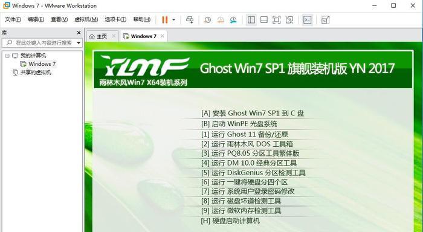Pause the virtual machine with toolbar button
423x232 pixels.
(x=164, y=20)
